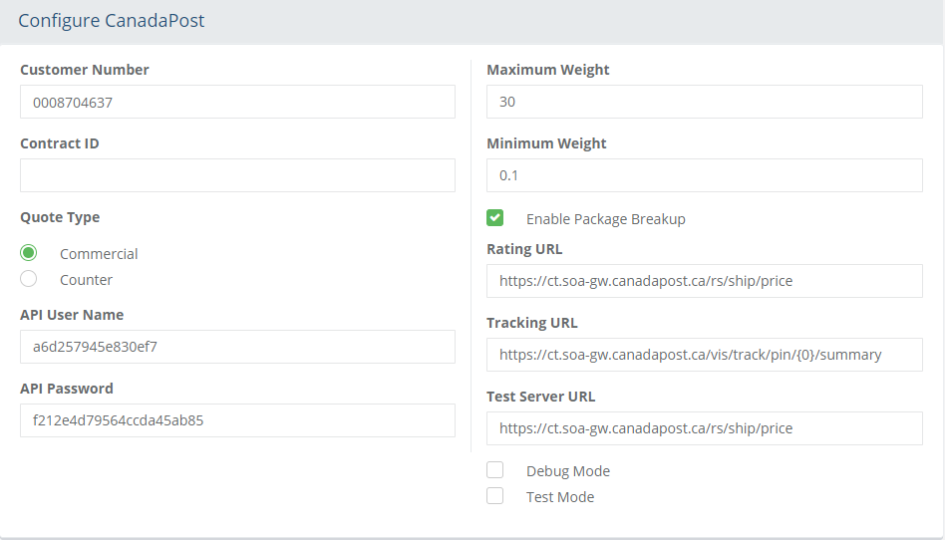The height and width of the screenshot is (540, 945).
Task: Click the API User Name field
Action: tap(237, 347)
